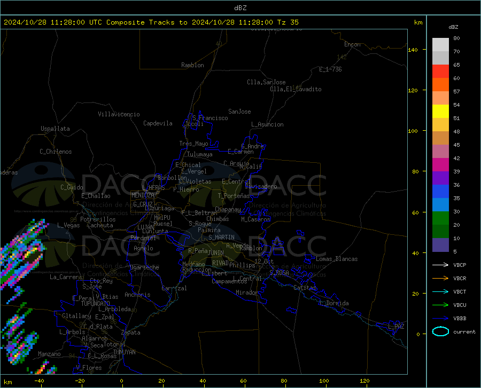Click the Tulumaya place label
Viewport: 481px width, 388px height.
point(199,154)
